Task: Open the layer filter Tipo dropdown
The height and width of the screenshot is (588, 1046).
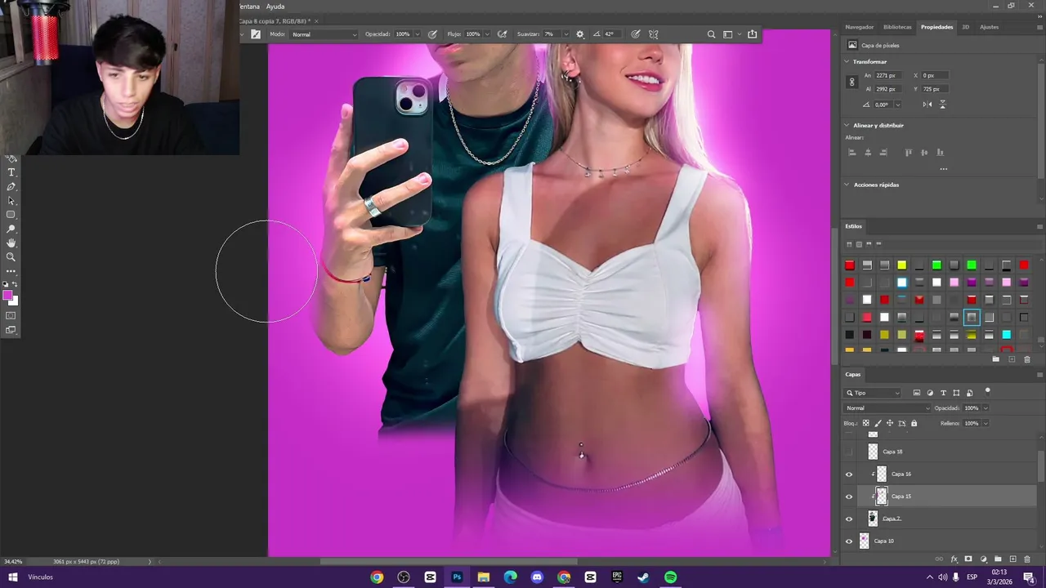Action: click(x=874, y=393)
